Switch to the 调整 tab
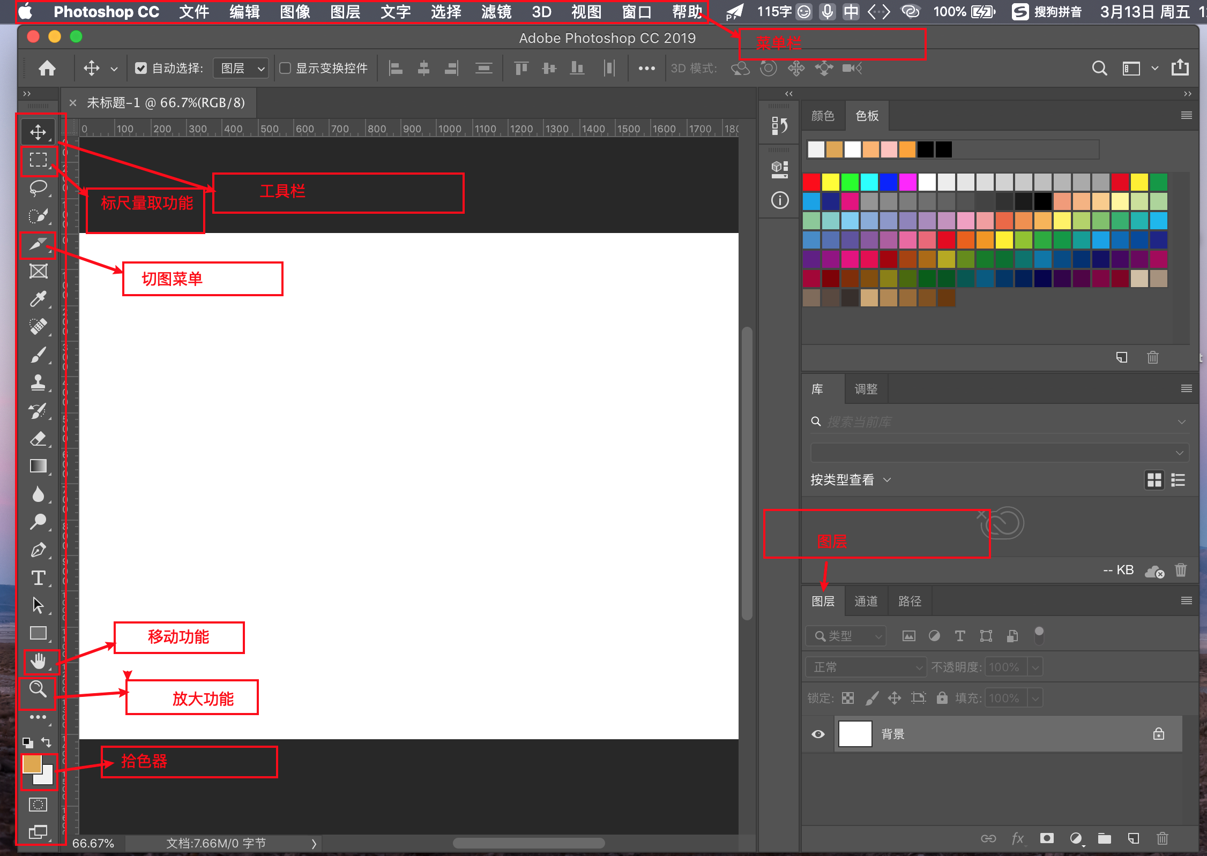This screenshot has width=1207, height=856. click(x=866, y=389)
